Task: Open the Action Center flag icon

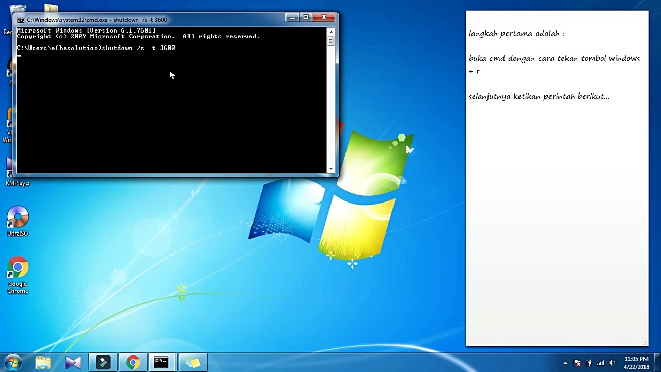Action: pyautogui.click(x=577, y=363)
